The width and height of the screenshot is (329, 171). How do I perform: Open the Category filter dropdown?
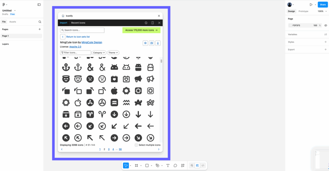coord(99,53)
